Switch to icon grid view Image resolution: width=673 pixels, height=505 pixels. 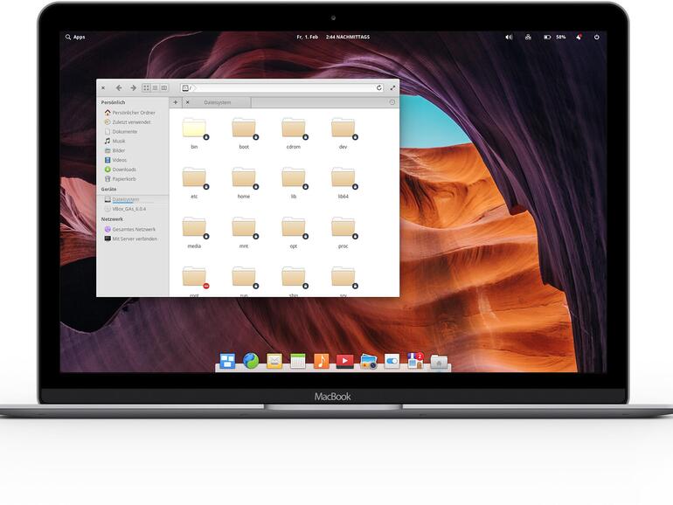click(x=146, y=88)
